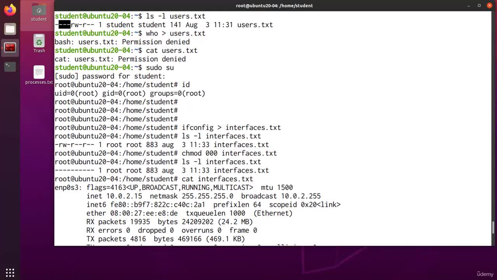The height and width of the screenshot is (280, 497).
Task: Click the '----------' permissions listing line
Action: (162, 170)
